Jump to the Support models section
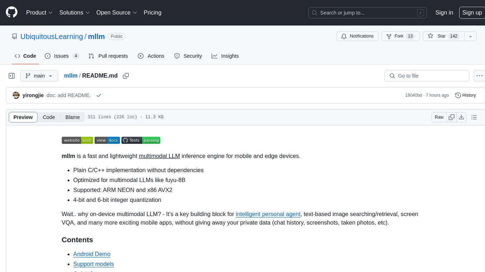This screenshot has width=485, height=272. pyautogui.click(x=93, y=264)
